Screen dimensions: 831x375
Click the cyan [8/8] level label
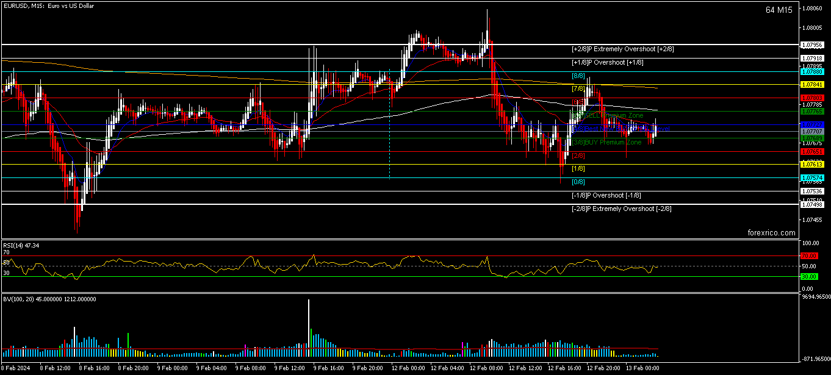578,76
